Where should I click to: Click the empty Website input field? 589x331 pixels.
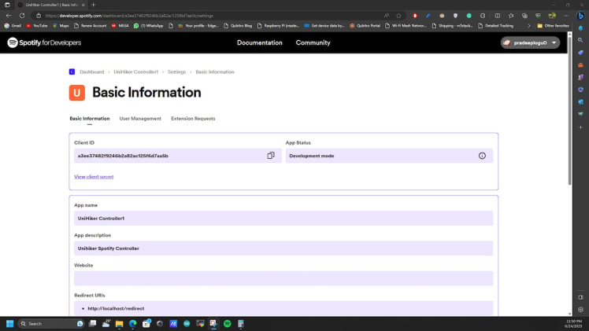point(283,278)
